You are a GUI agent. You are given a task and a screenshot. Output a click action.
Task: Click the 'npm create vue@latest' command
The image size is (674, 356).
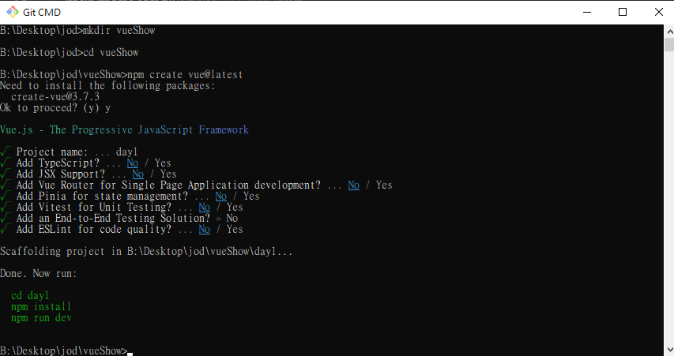pos(185,75)
